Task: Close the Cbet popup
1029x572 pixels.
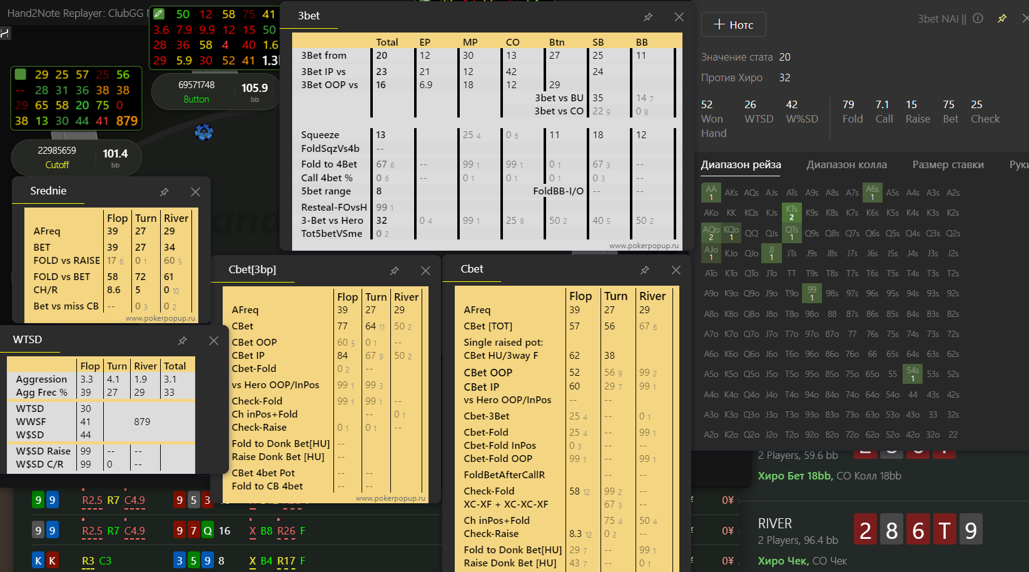Action: tap(676, 270)
